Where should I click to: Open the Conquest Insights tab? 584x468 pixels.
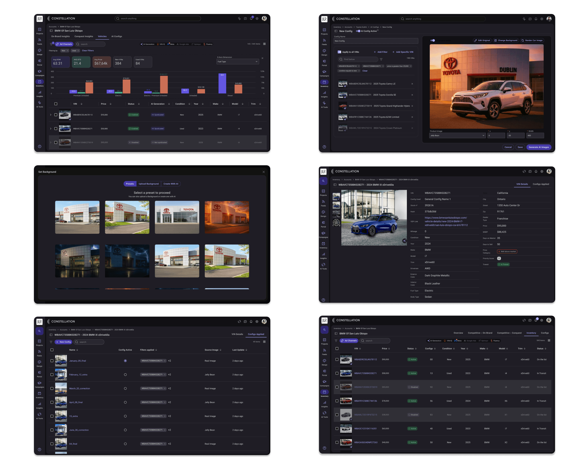tap(84, 36)
